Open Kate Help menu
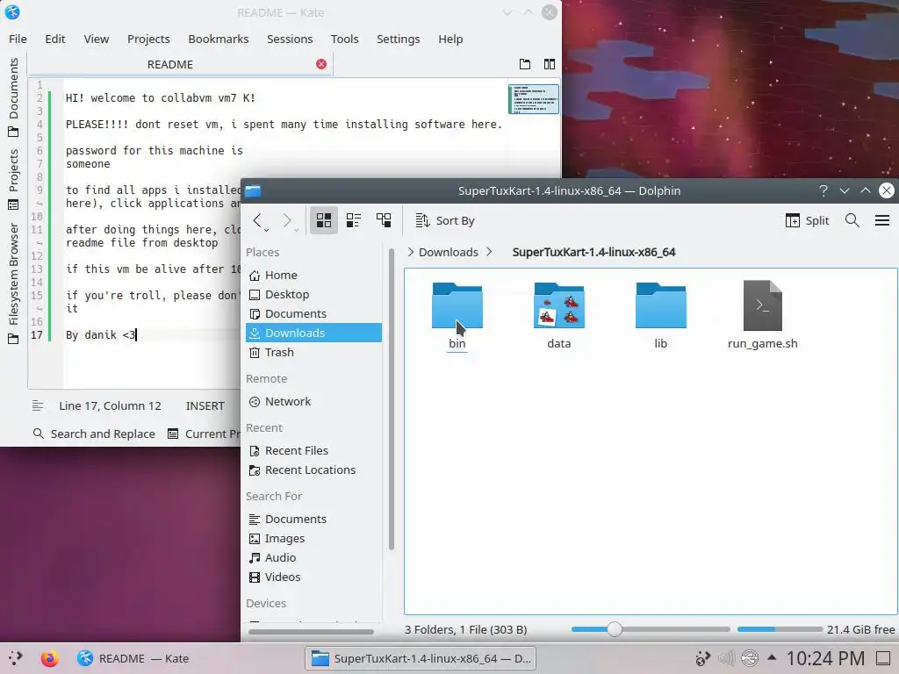Screen dimensions: 899x674 450,39
